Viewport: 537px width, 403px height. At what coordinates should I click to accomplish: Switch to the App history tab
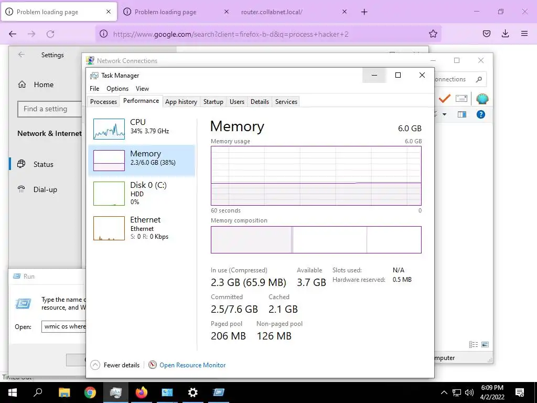tap(181, 102)
